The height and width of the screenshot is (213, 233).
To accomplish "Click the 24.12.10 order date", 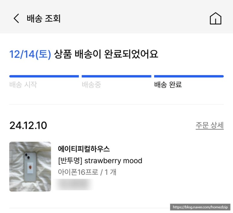I will coord(28,125).
